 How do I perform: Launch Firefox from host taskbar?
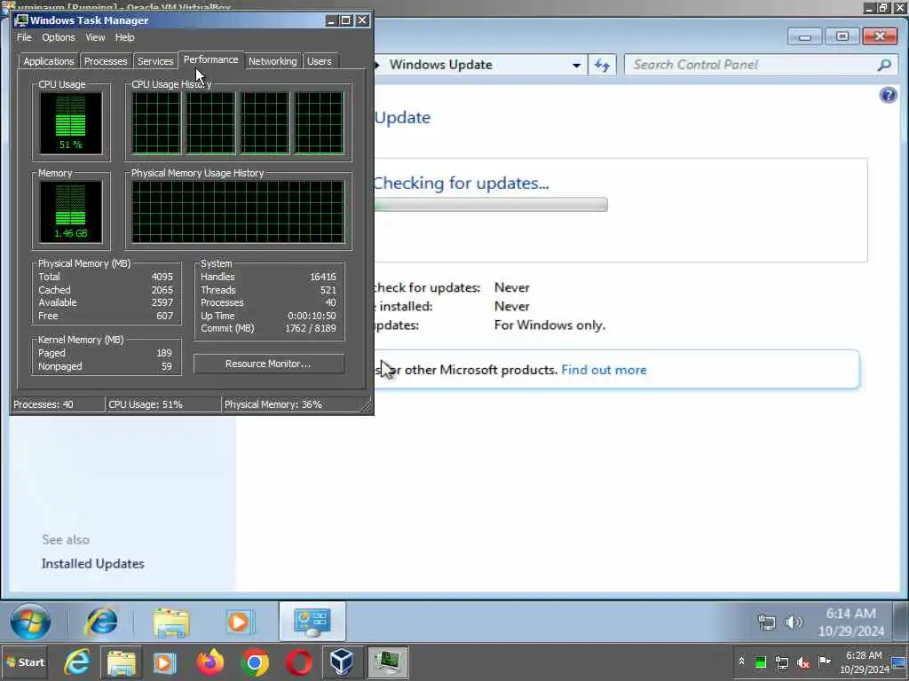pyautogui.click(x=209, y=662)
